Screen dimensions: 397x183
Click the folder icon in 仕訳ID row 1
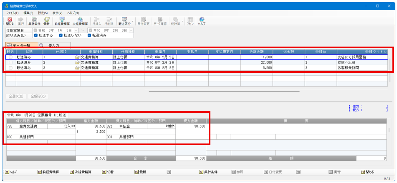(77, 57)
